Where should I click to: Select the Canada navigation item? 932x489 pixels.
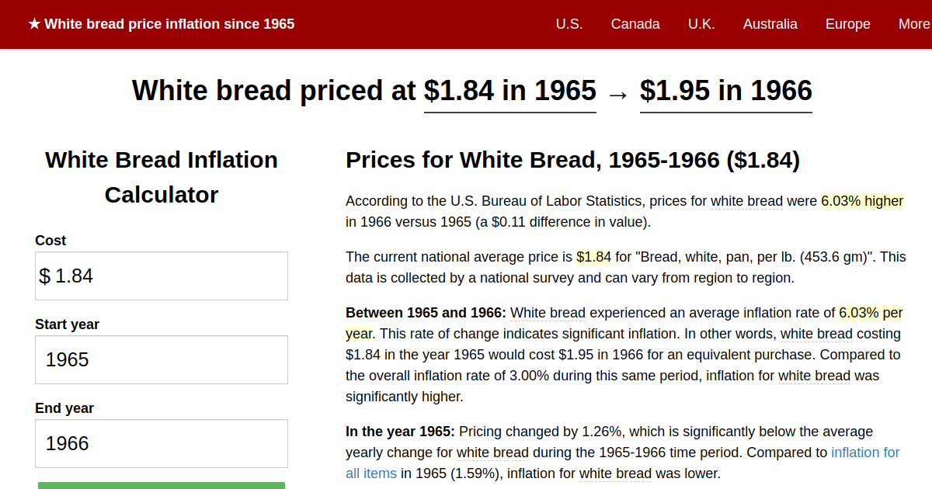pyautogui.click(x=635, y=24)
